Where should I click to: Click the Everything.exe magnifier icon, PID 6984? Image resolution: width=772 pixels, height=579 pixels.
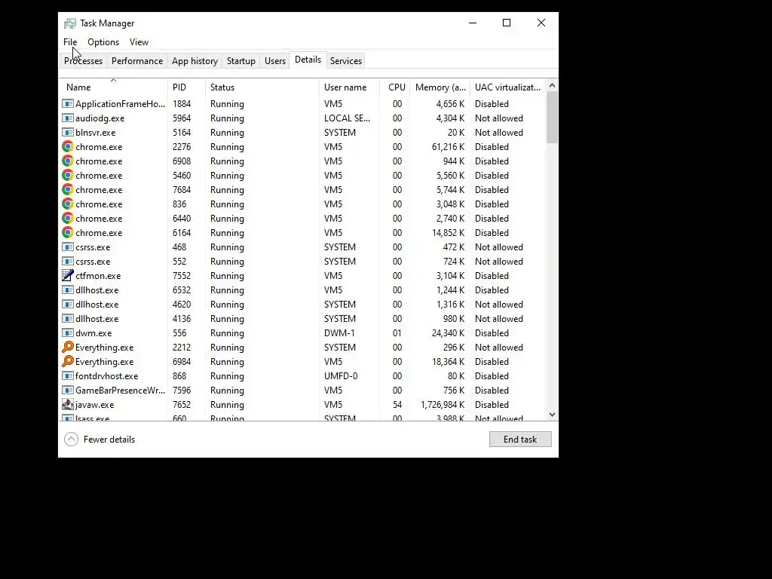click(68, 361)
